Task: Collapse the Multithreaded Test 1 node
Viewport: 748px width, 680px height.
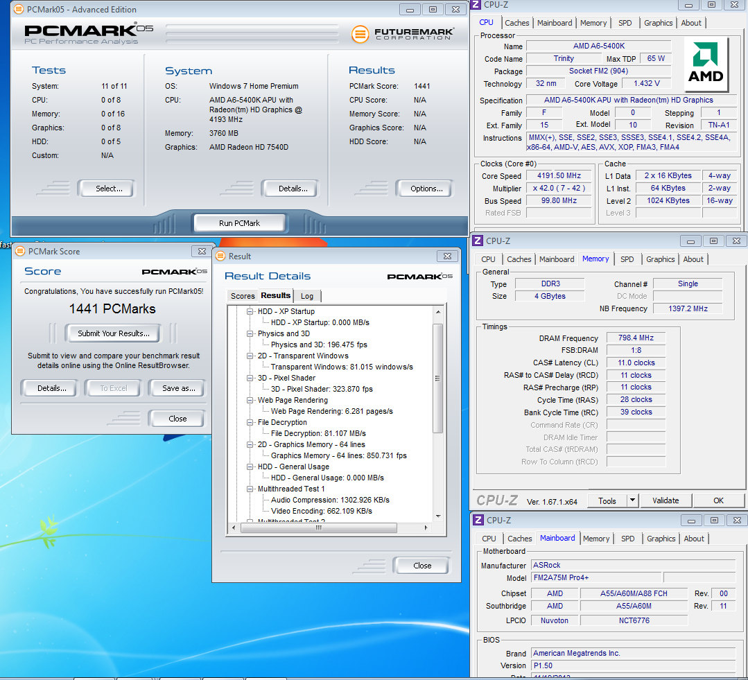Action: [x=250, y=489]
